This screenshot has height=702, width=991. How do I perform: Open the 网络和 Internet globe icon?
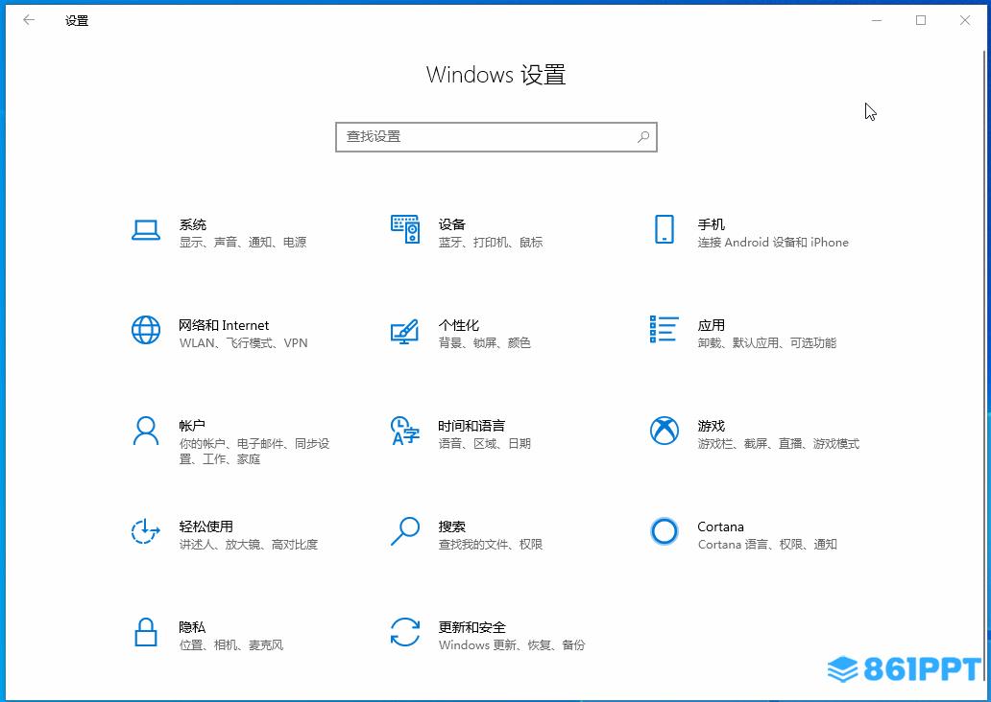(145, 330)
